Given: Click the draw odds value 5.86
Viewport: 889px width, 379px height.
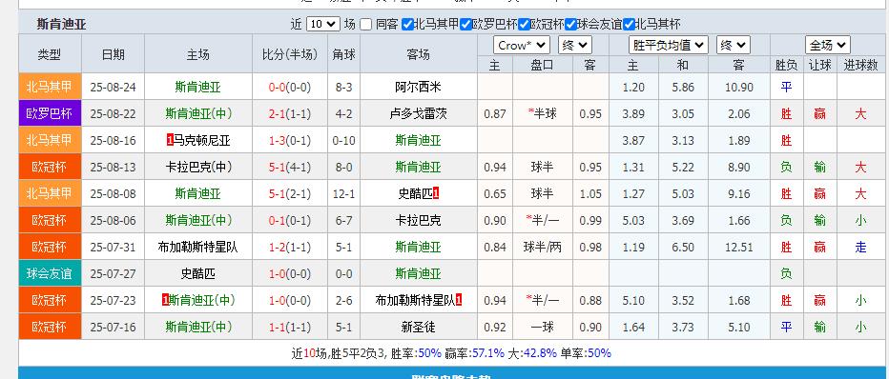Looking at the screenshot, I should pos(683,87).
